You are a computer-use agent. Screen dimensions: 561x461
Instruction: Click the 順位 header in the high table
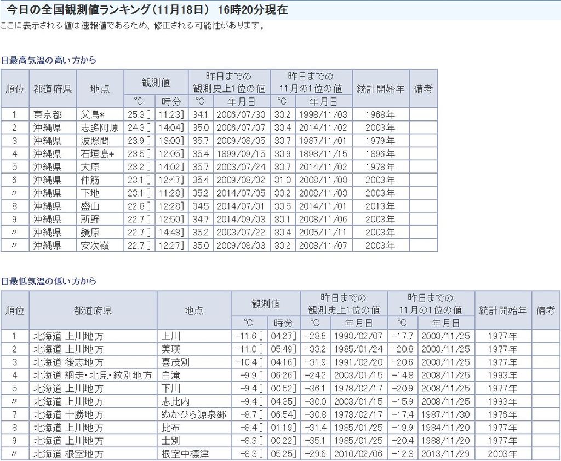pyautogui.click(x=15, y=89)
